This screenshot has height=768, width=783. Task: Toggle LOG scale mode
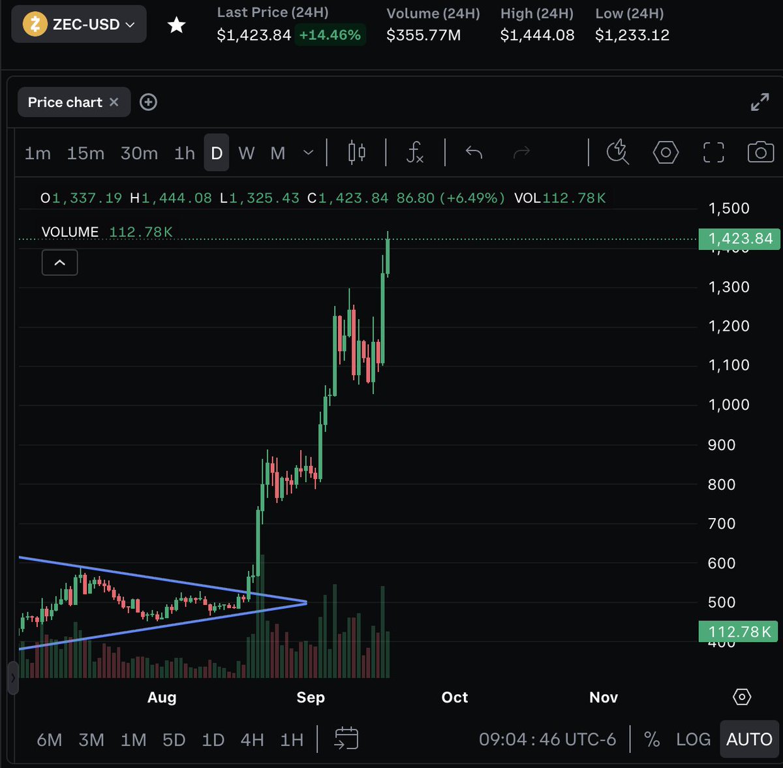[x=693, y=739]
